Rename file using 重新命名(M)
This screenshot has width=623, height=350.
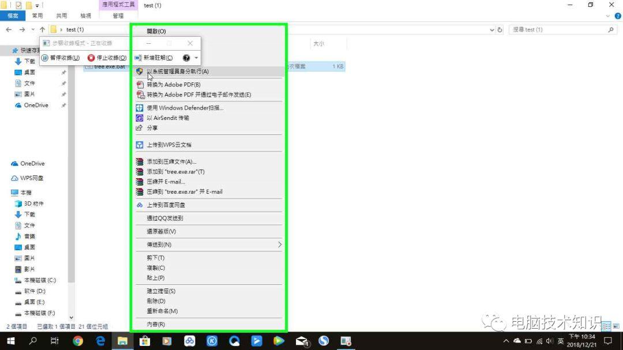pos(209,311)
